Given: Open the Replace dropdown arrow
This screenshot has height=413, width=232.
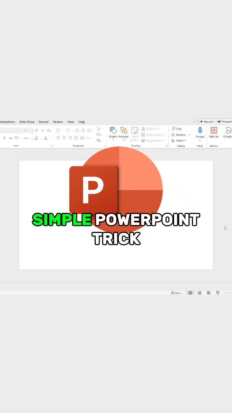Looking at the screenshot, I should coord(189,135).
